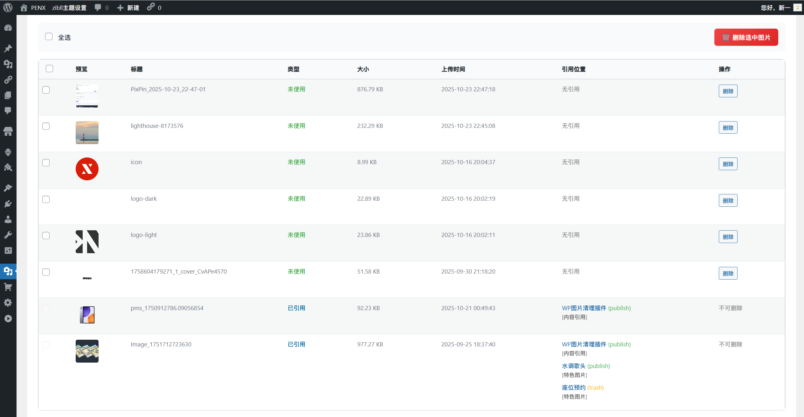Open Tools wrench icon in sidebar
Screen dimensions: 804x417
click(8, 235)
